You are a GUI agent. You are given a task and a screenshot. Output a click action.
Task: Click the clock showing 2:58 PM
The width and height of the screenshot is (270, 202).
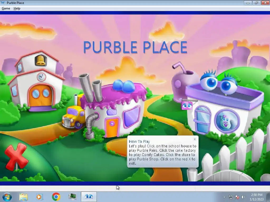coord(257,197)
